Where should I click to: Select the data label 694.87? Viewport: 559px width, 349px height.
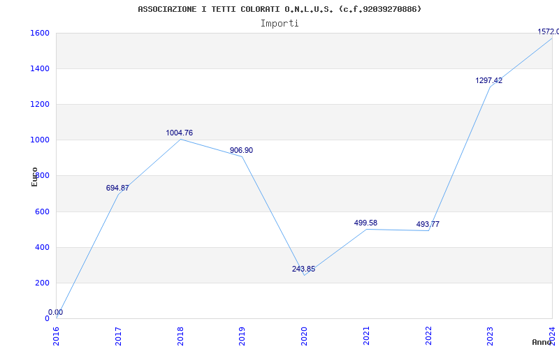point(117,188)
